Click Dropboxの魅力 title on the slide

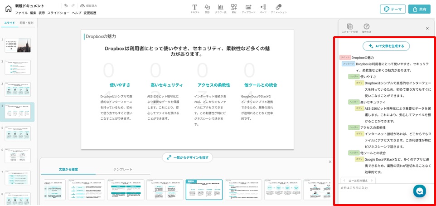(x=101, y=36)
